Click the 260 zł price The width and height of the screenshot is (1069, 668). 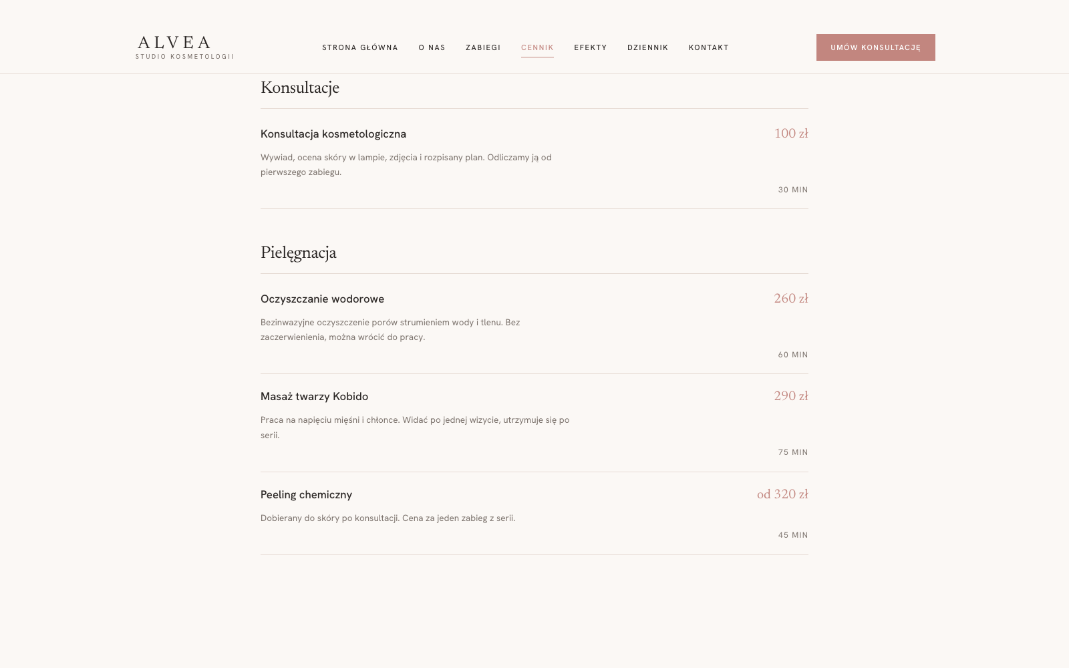[x=791, y=299]
